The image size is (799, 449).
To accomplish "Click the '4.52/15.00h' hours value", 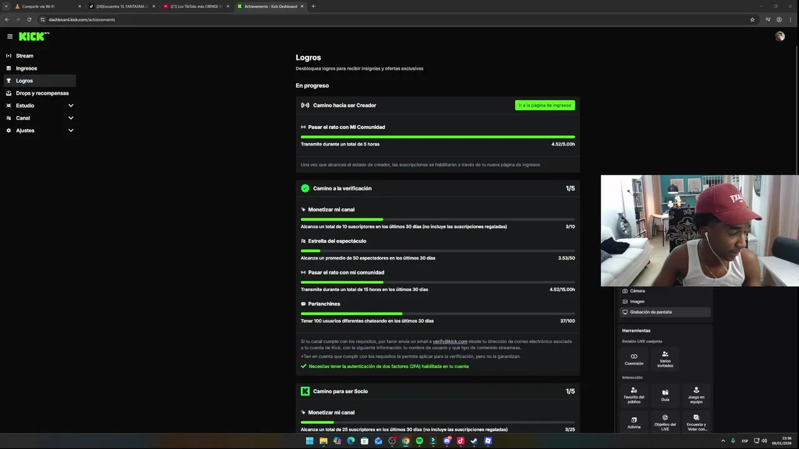I will tap(562, 289).
